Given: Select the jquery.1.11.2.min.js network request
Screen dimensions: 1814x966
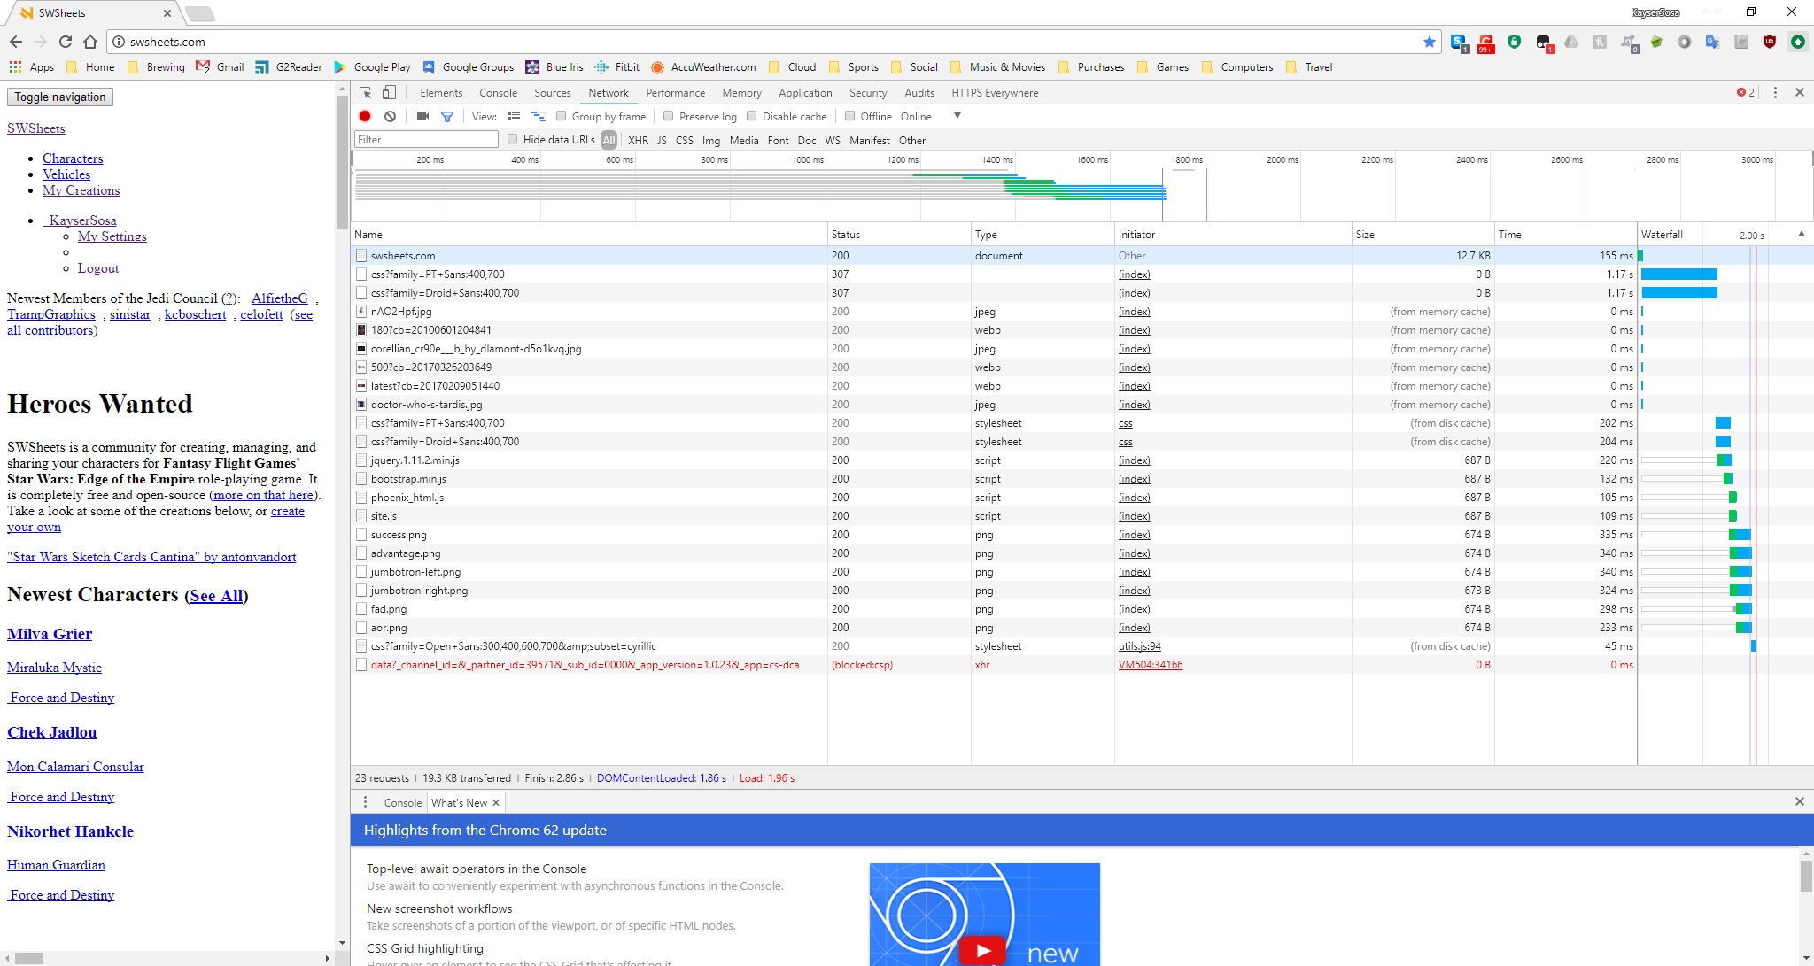Looking at the screenshot, I should [x=414, y=460].
